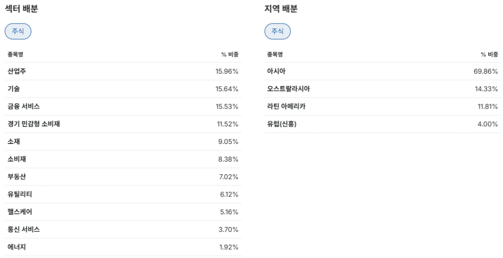Select the 주식 pill under 섹터 배분

[x=18, y=31]
